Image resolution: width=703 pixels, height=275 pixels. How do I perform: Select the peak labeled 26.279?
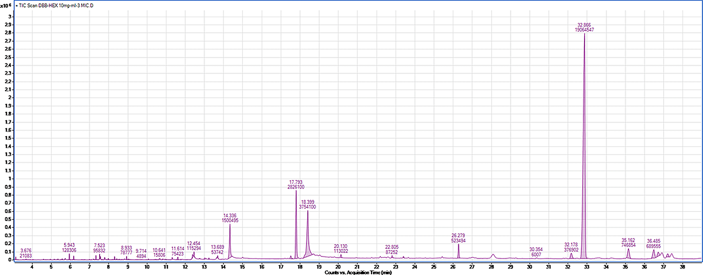[x=458, y=251]
